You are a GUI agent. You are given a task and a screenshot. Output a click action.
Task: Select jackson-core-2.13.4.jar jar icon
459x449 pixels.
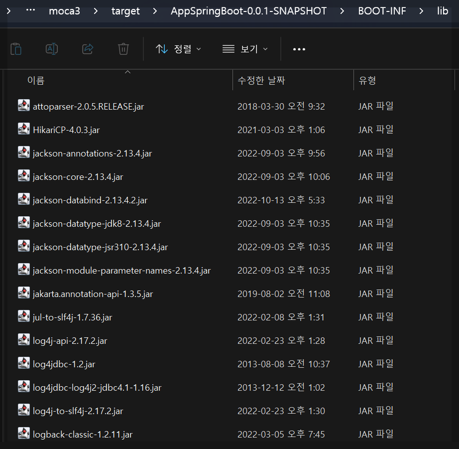pyautogui.click(x=24, y=176)
